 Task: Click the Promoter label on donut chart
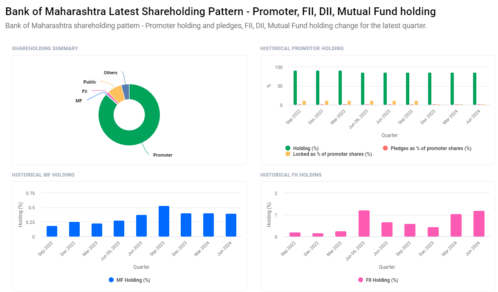tap(163, 155)
